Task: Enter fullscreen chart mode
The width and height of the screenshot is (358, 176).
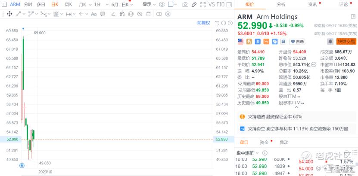Action: coord(203,4)
